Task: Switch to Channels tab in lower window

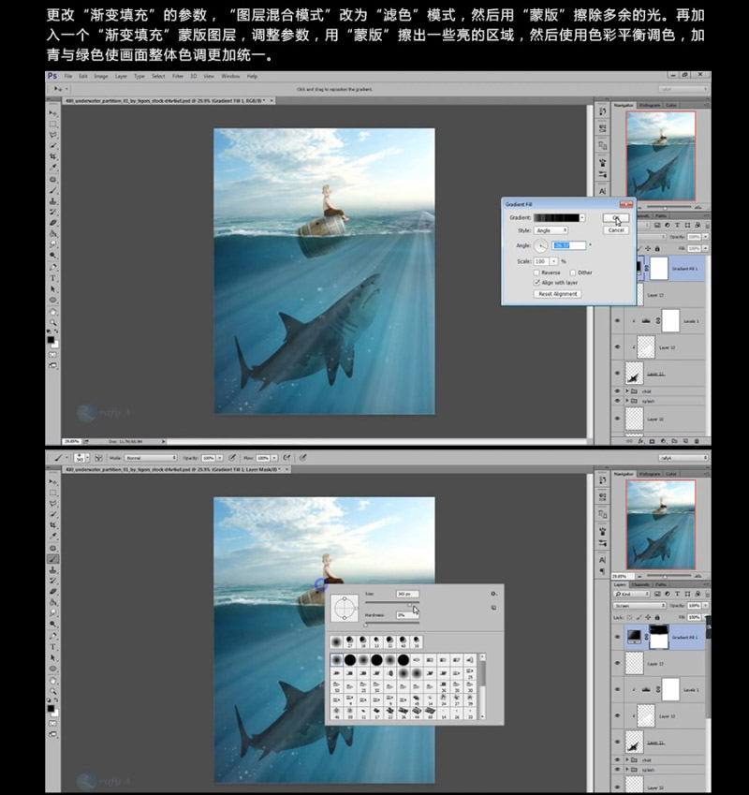Action: tap(640, 584)
